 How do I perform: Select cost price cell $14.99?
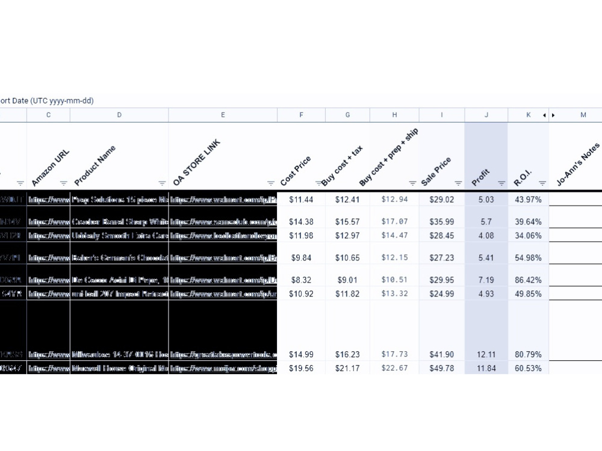(301, 331)
